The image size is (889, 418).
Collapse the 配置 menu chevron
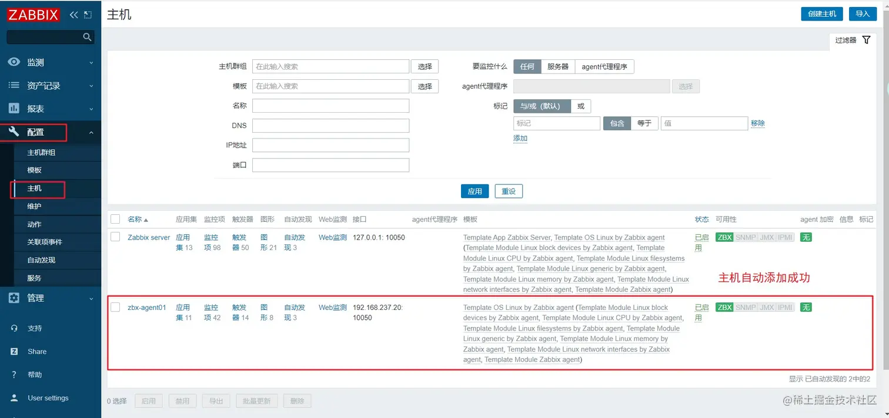tap(91, 133)
